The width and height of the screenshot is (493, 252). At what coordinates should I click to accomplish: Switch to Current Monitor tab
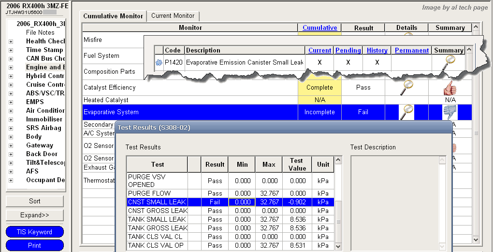pos(173,16)
